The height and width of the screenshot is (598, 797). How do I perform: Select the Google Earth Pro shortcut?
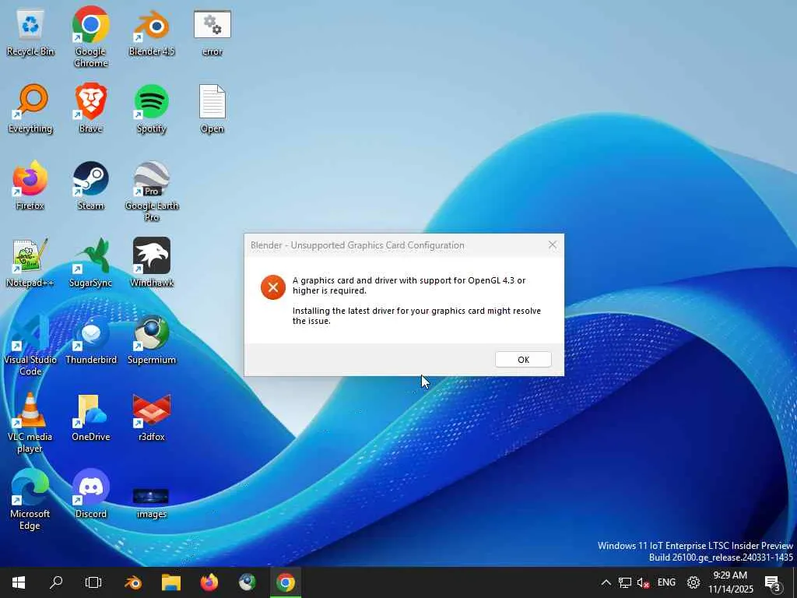(152, 192)
